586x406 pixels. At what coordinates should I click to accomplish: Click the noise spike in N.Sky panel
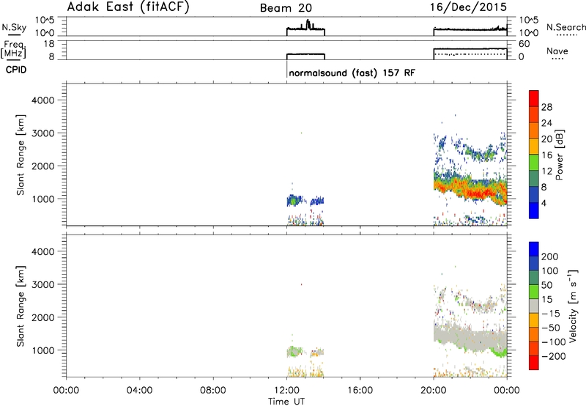click(x=308, y=24)
